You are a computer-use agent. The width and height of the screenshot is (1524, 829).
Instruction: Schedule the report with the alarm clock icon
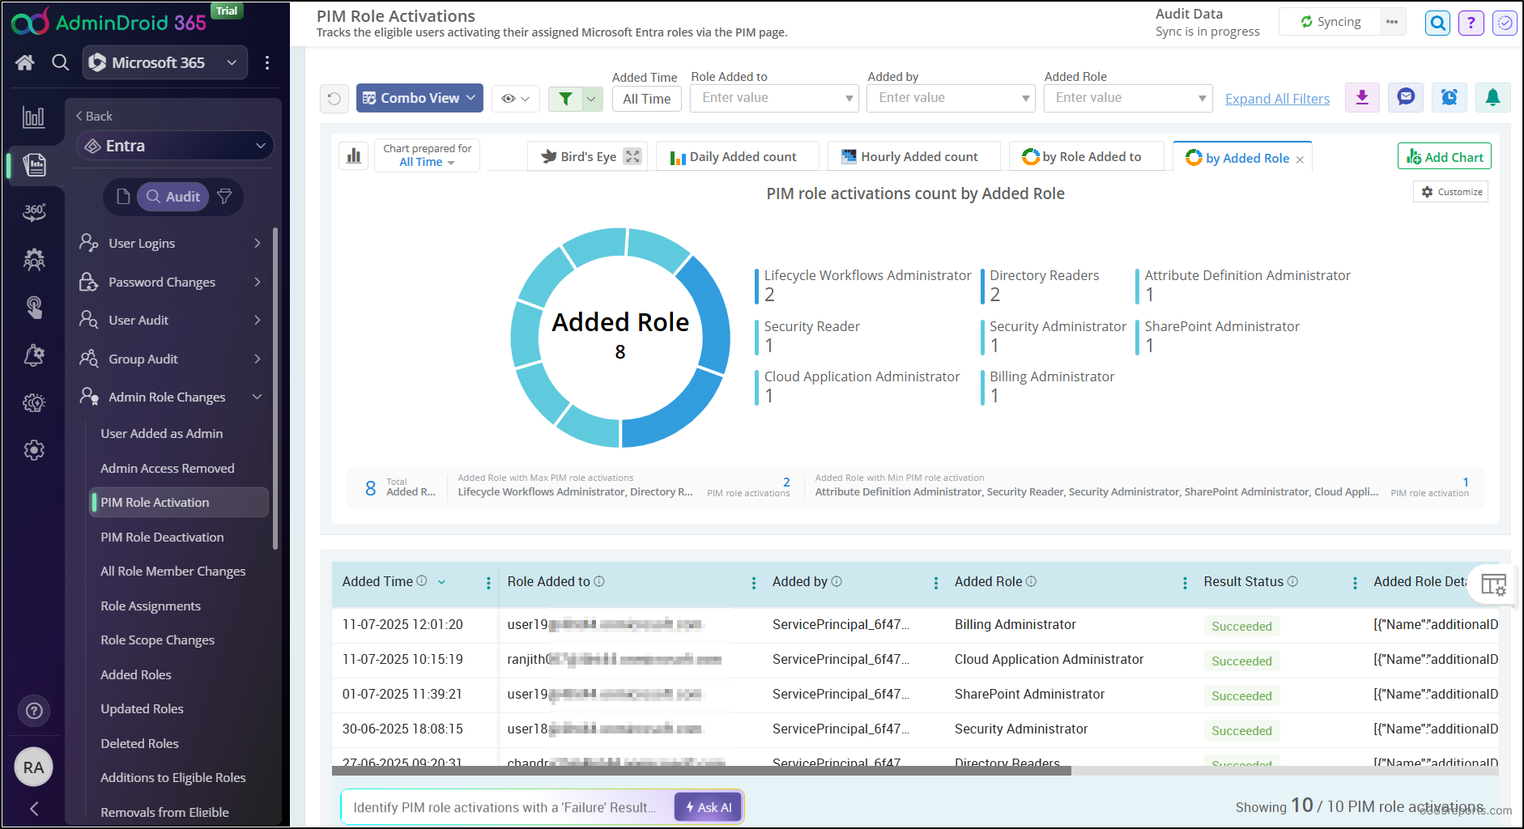coord(1449,98)
